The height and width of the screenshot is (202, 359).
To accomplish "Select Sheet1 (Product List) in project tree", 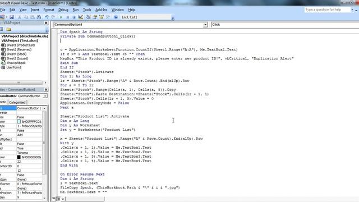I will [x=21, y=45].
